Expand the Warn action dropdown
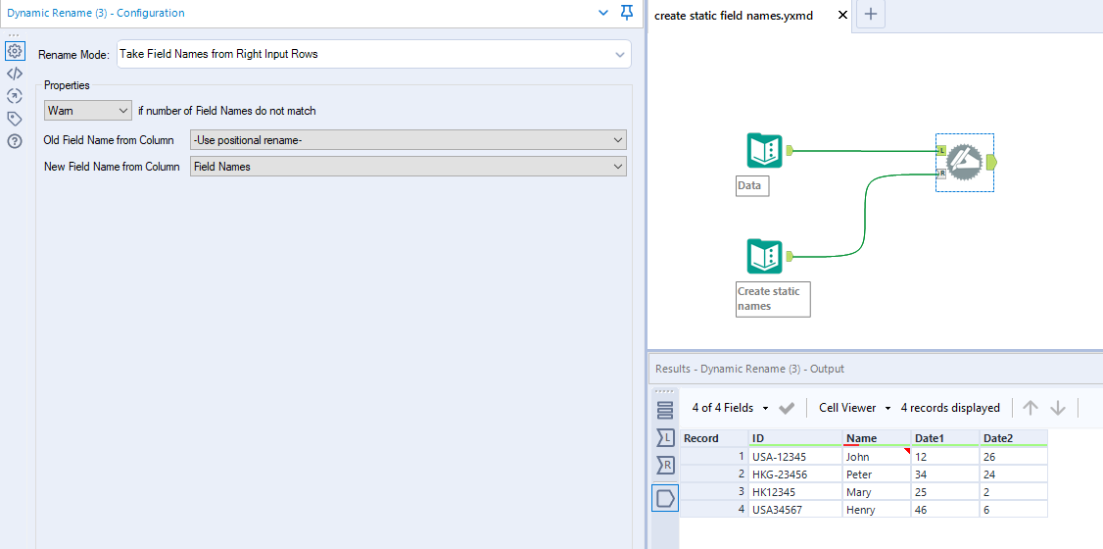Screen dimensions: 1103x549 [x=87, y=111]
